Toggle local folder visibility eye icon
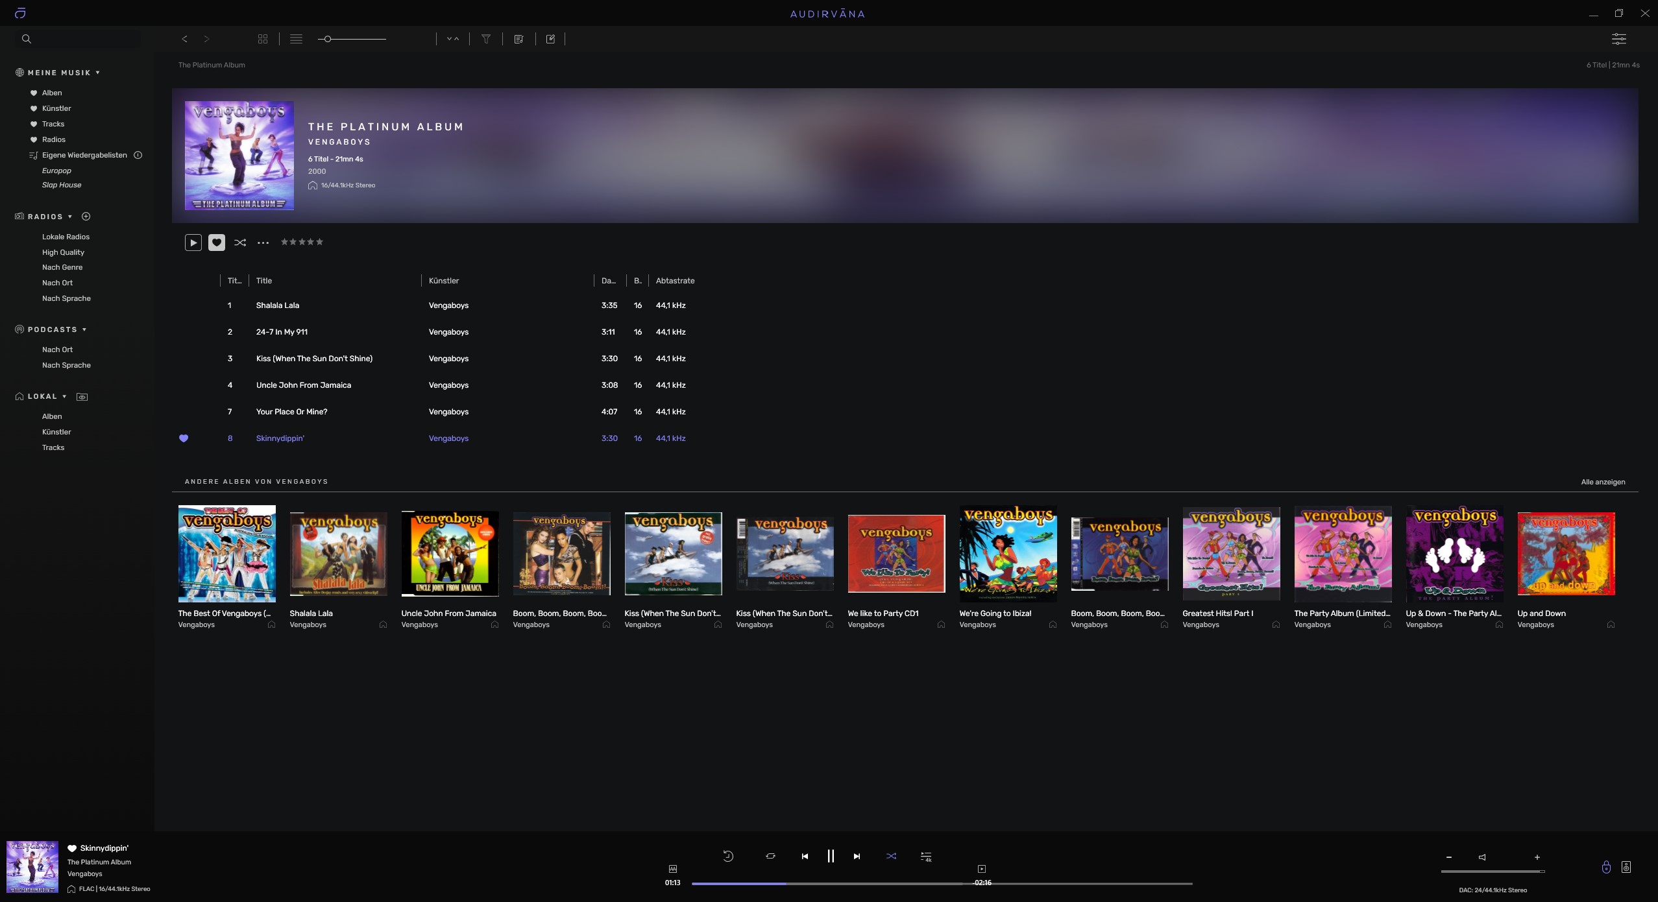Screen dimensions: 1658x902 [x=82, y=397]
